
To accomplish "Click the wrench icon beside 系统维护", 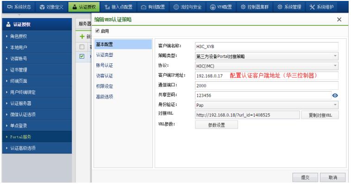I will point(312,7).
